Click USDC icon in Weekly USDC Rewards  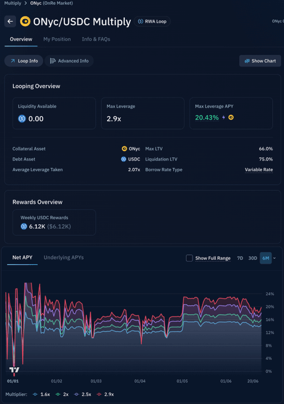coord(24,227)
